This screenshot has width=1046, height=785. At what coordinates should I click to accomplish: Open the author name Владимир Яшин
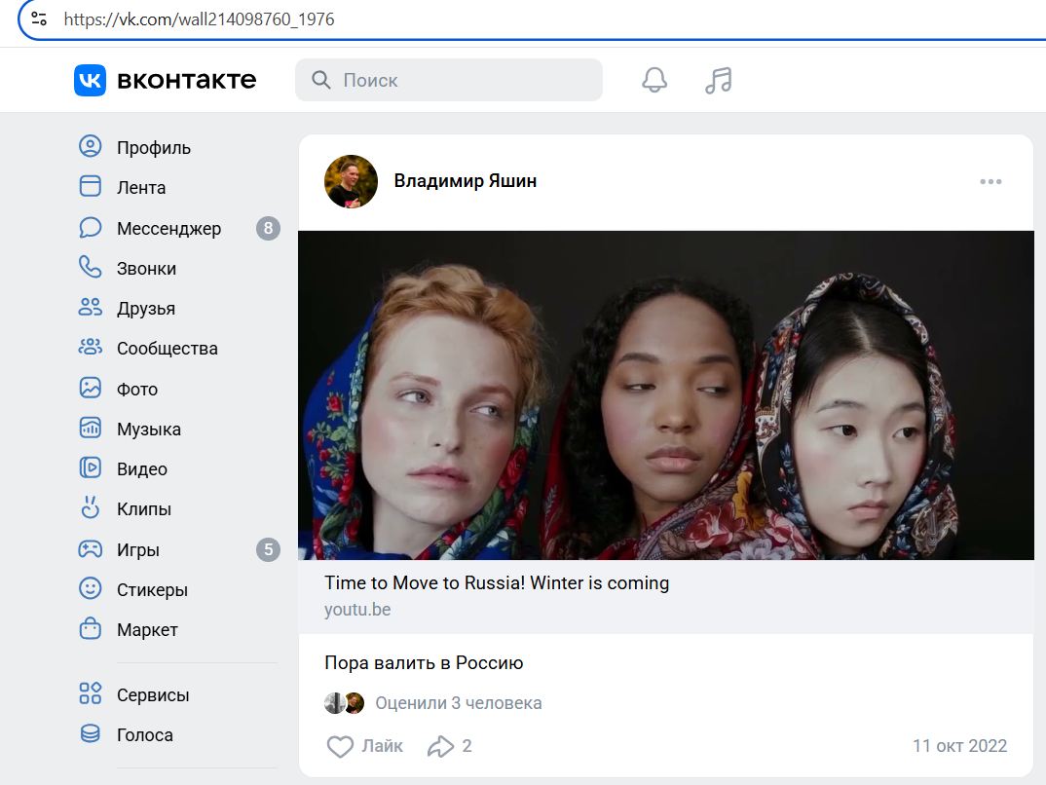pyautogui.click(x=465, y=181)
